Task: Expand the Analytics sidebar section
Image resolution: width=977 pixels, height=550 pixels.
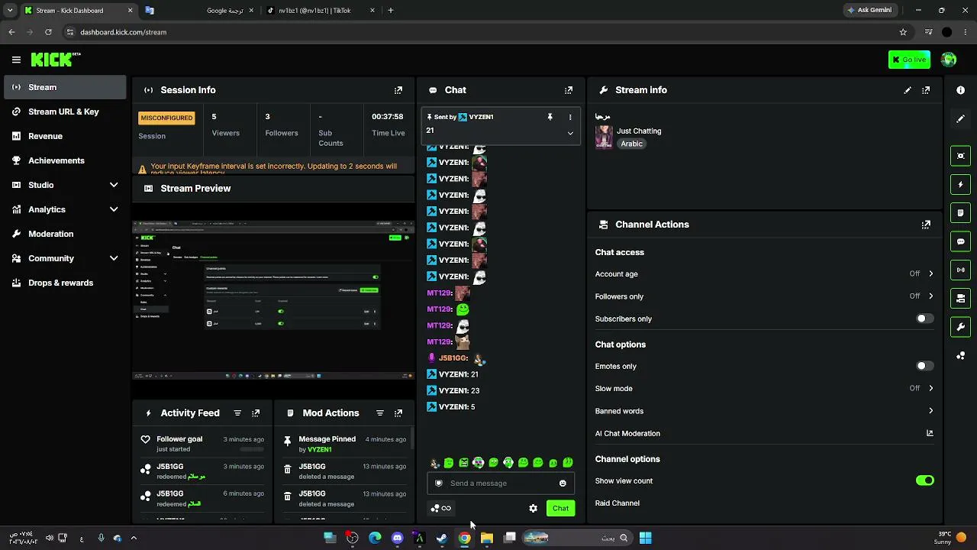Action: 114,209
